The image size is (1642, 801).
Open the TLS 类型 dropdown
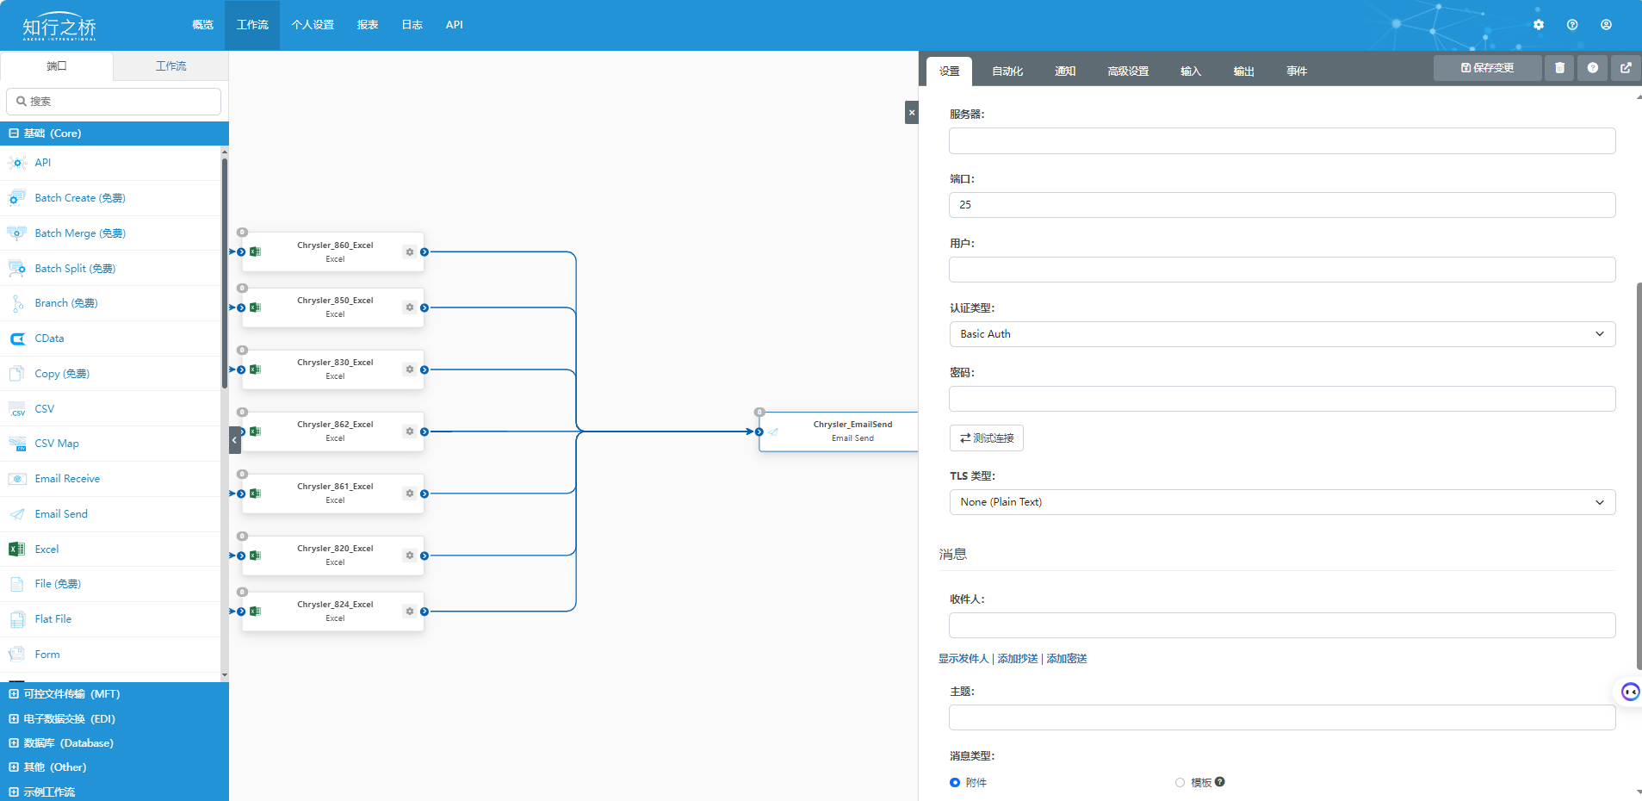tap(1281, 502)
